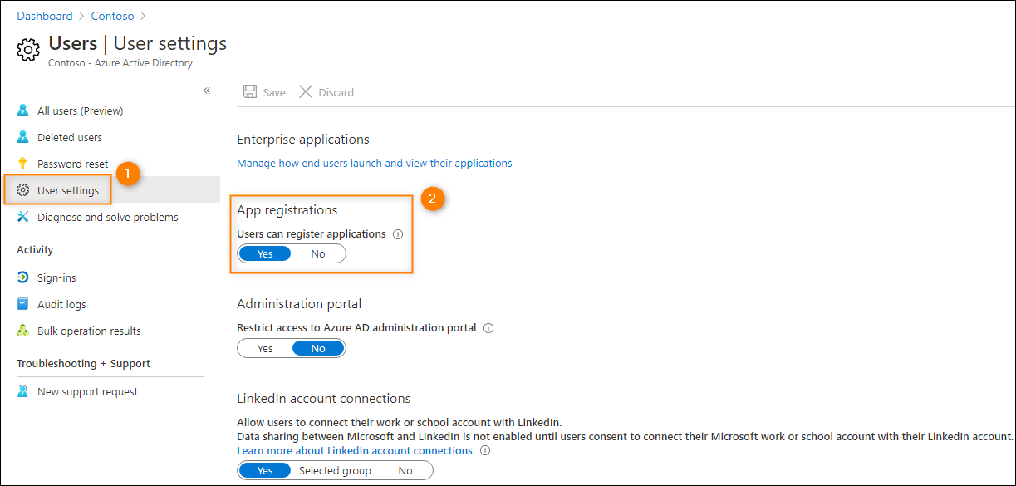1016x486 pixels.
Task: Click the Users can register applications label
Action: point(312,234)
